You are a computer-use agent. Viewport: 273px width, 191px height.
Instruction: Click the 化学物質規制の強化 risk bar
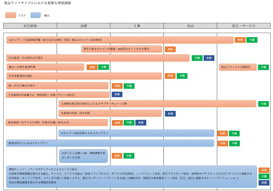coord(84,76)
